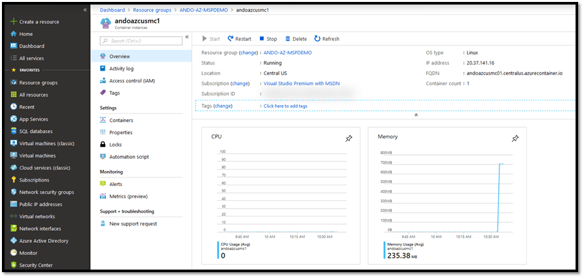Stop the container instance
This screenshot has width=584, height=278.
tap(268, 39)
